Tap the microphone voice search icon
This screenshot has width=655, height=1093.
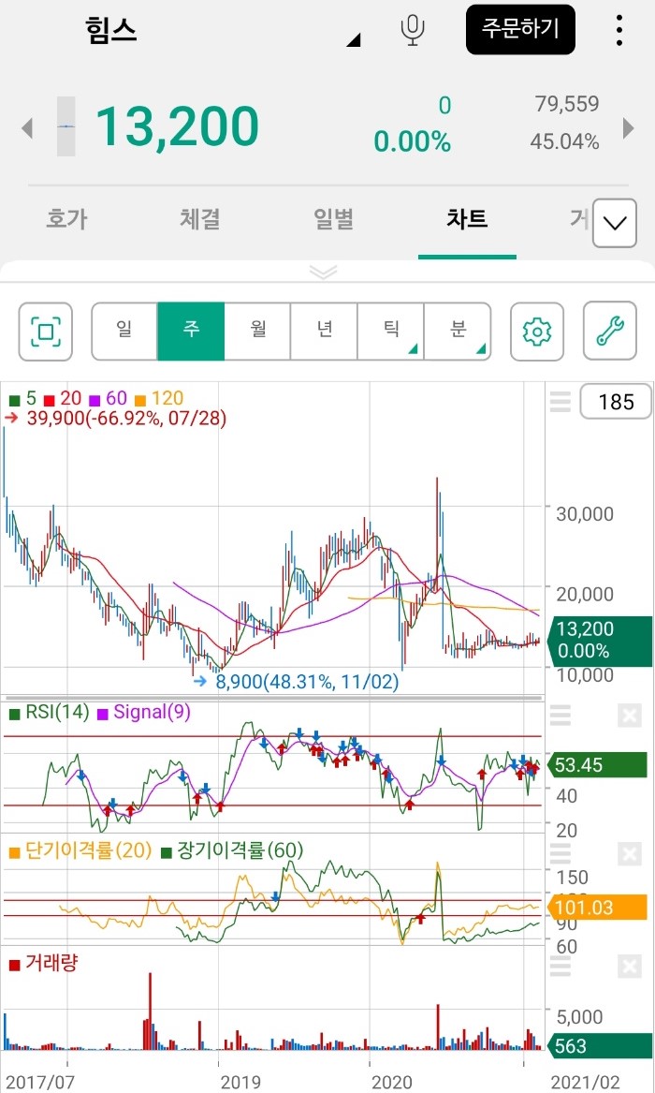[x=413, y=31]
